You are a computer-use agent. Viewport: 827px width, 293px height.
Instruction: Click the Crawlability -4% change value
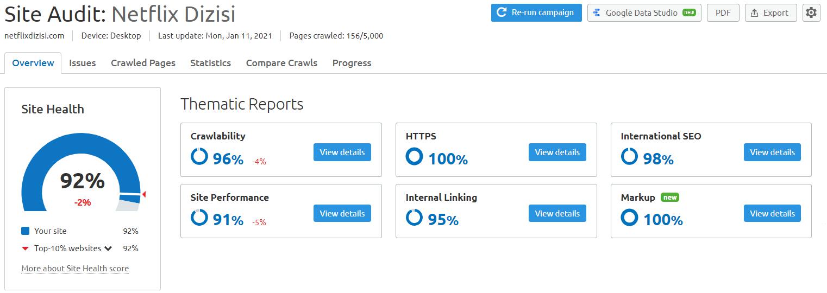point(259,161)
